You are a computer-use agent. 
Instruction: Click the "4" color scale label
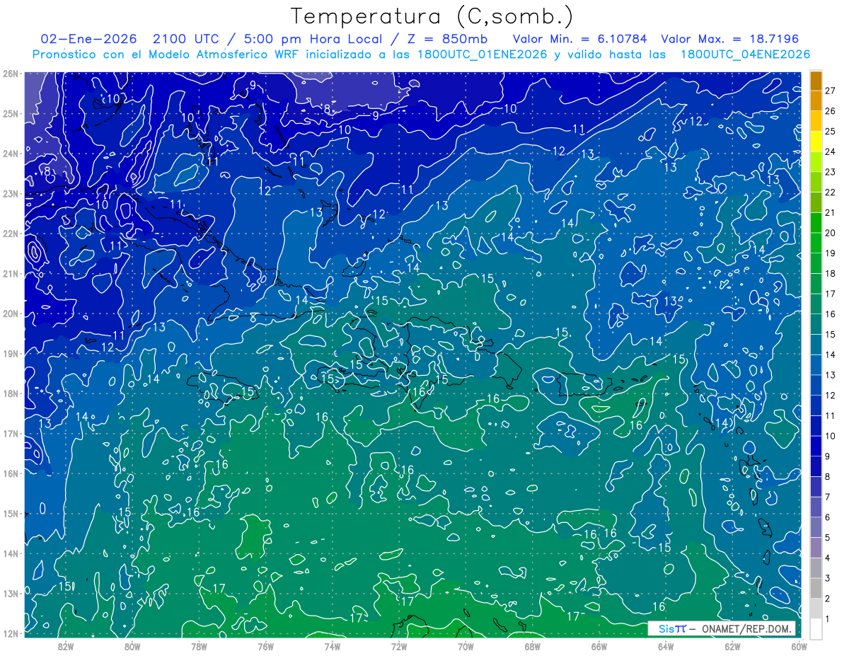pyautogui.click(x=828, y=558)
